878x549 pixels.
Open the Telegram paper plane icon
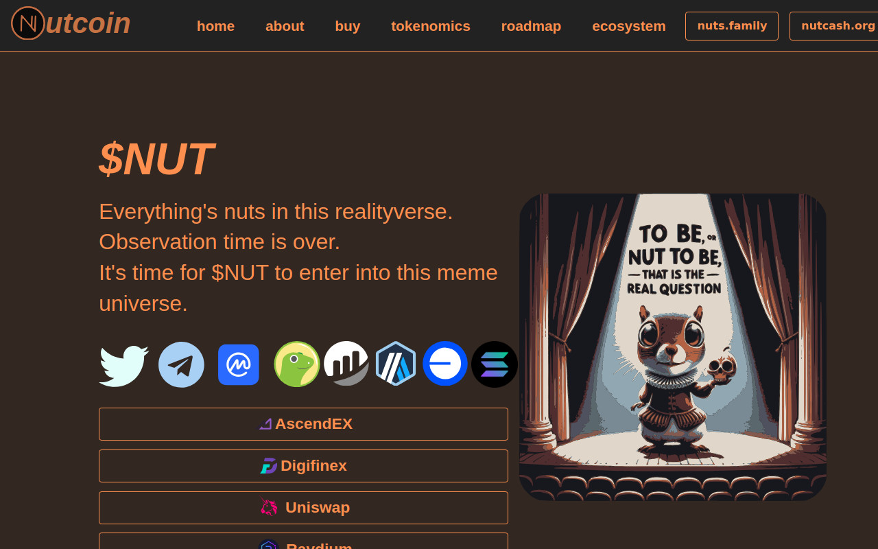181,364
